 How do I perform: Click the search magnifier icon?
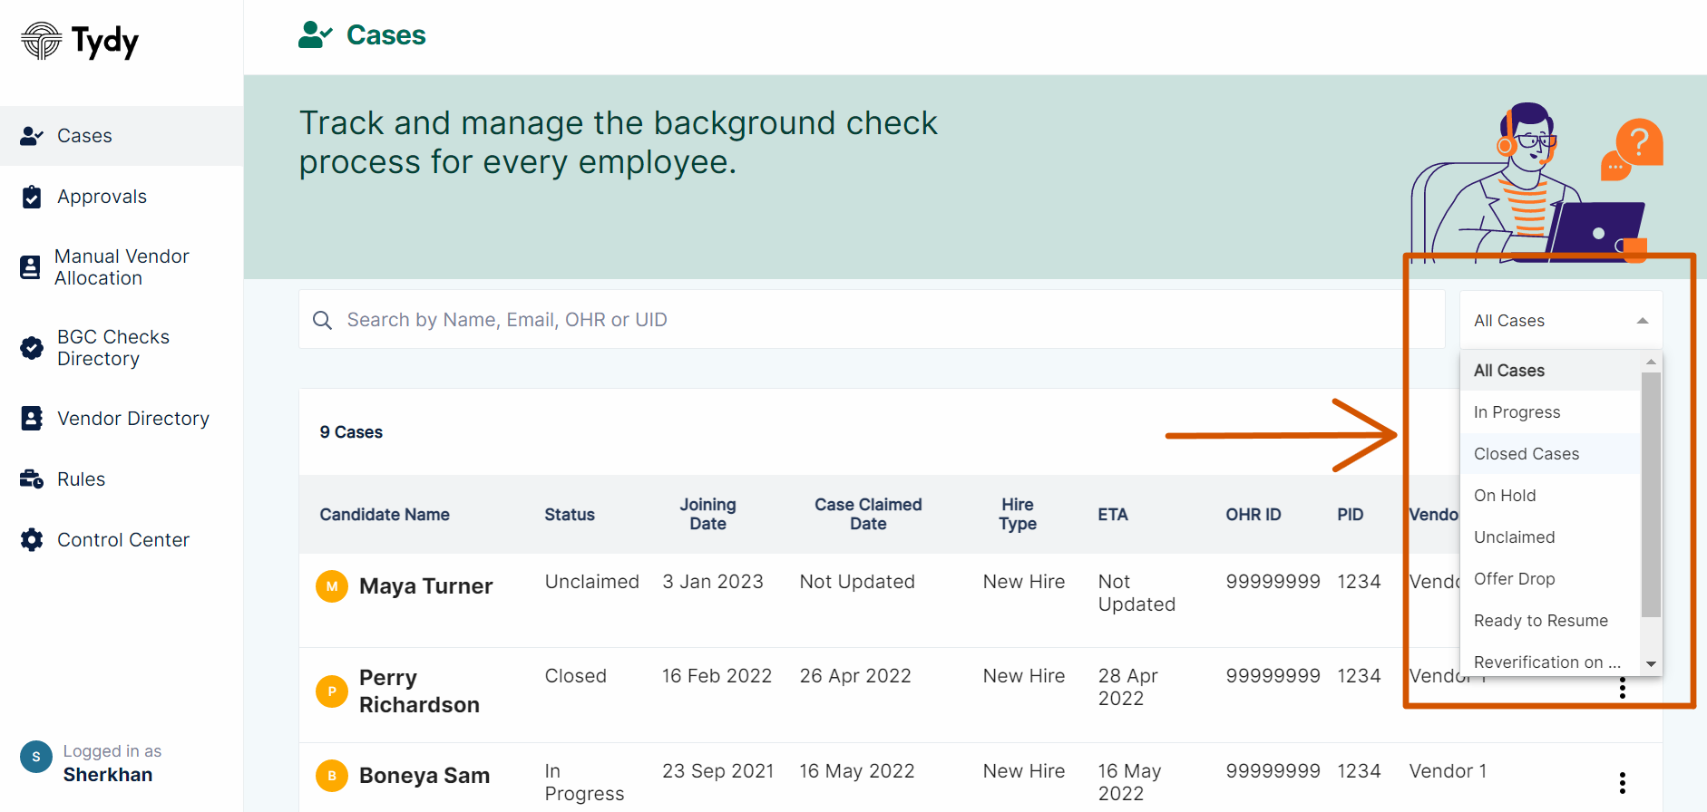click(x=322, y=320)
